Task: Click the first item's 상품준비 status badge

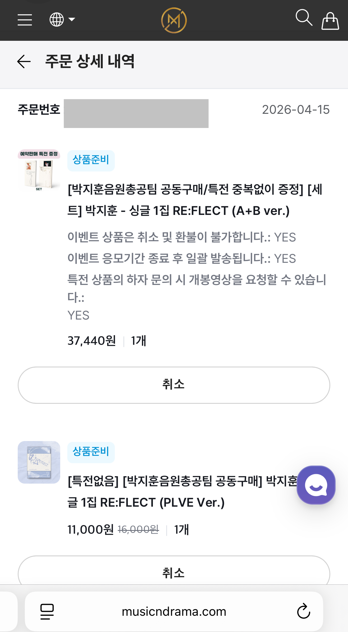Action: (91, 161)
